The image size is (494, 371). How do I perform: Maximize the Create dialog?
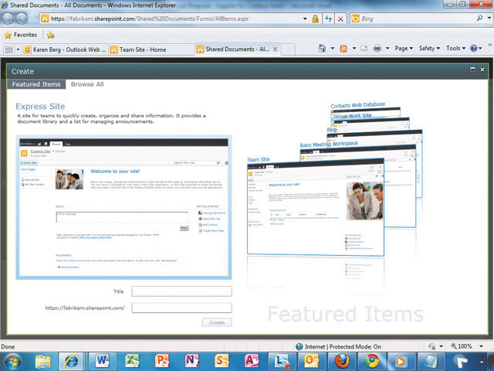click(x=472, y=70)
